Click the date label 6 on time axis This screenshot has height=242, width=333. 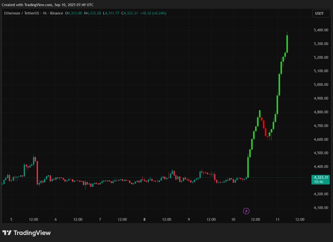tap(55, 219)
